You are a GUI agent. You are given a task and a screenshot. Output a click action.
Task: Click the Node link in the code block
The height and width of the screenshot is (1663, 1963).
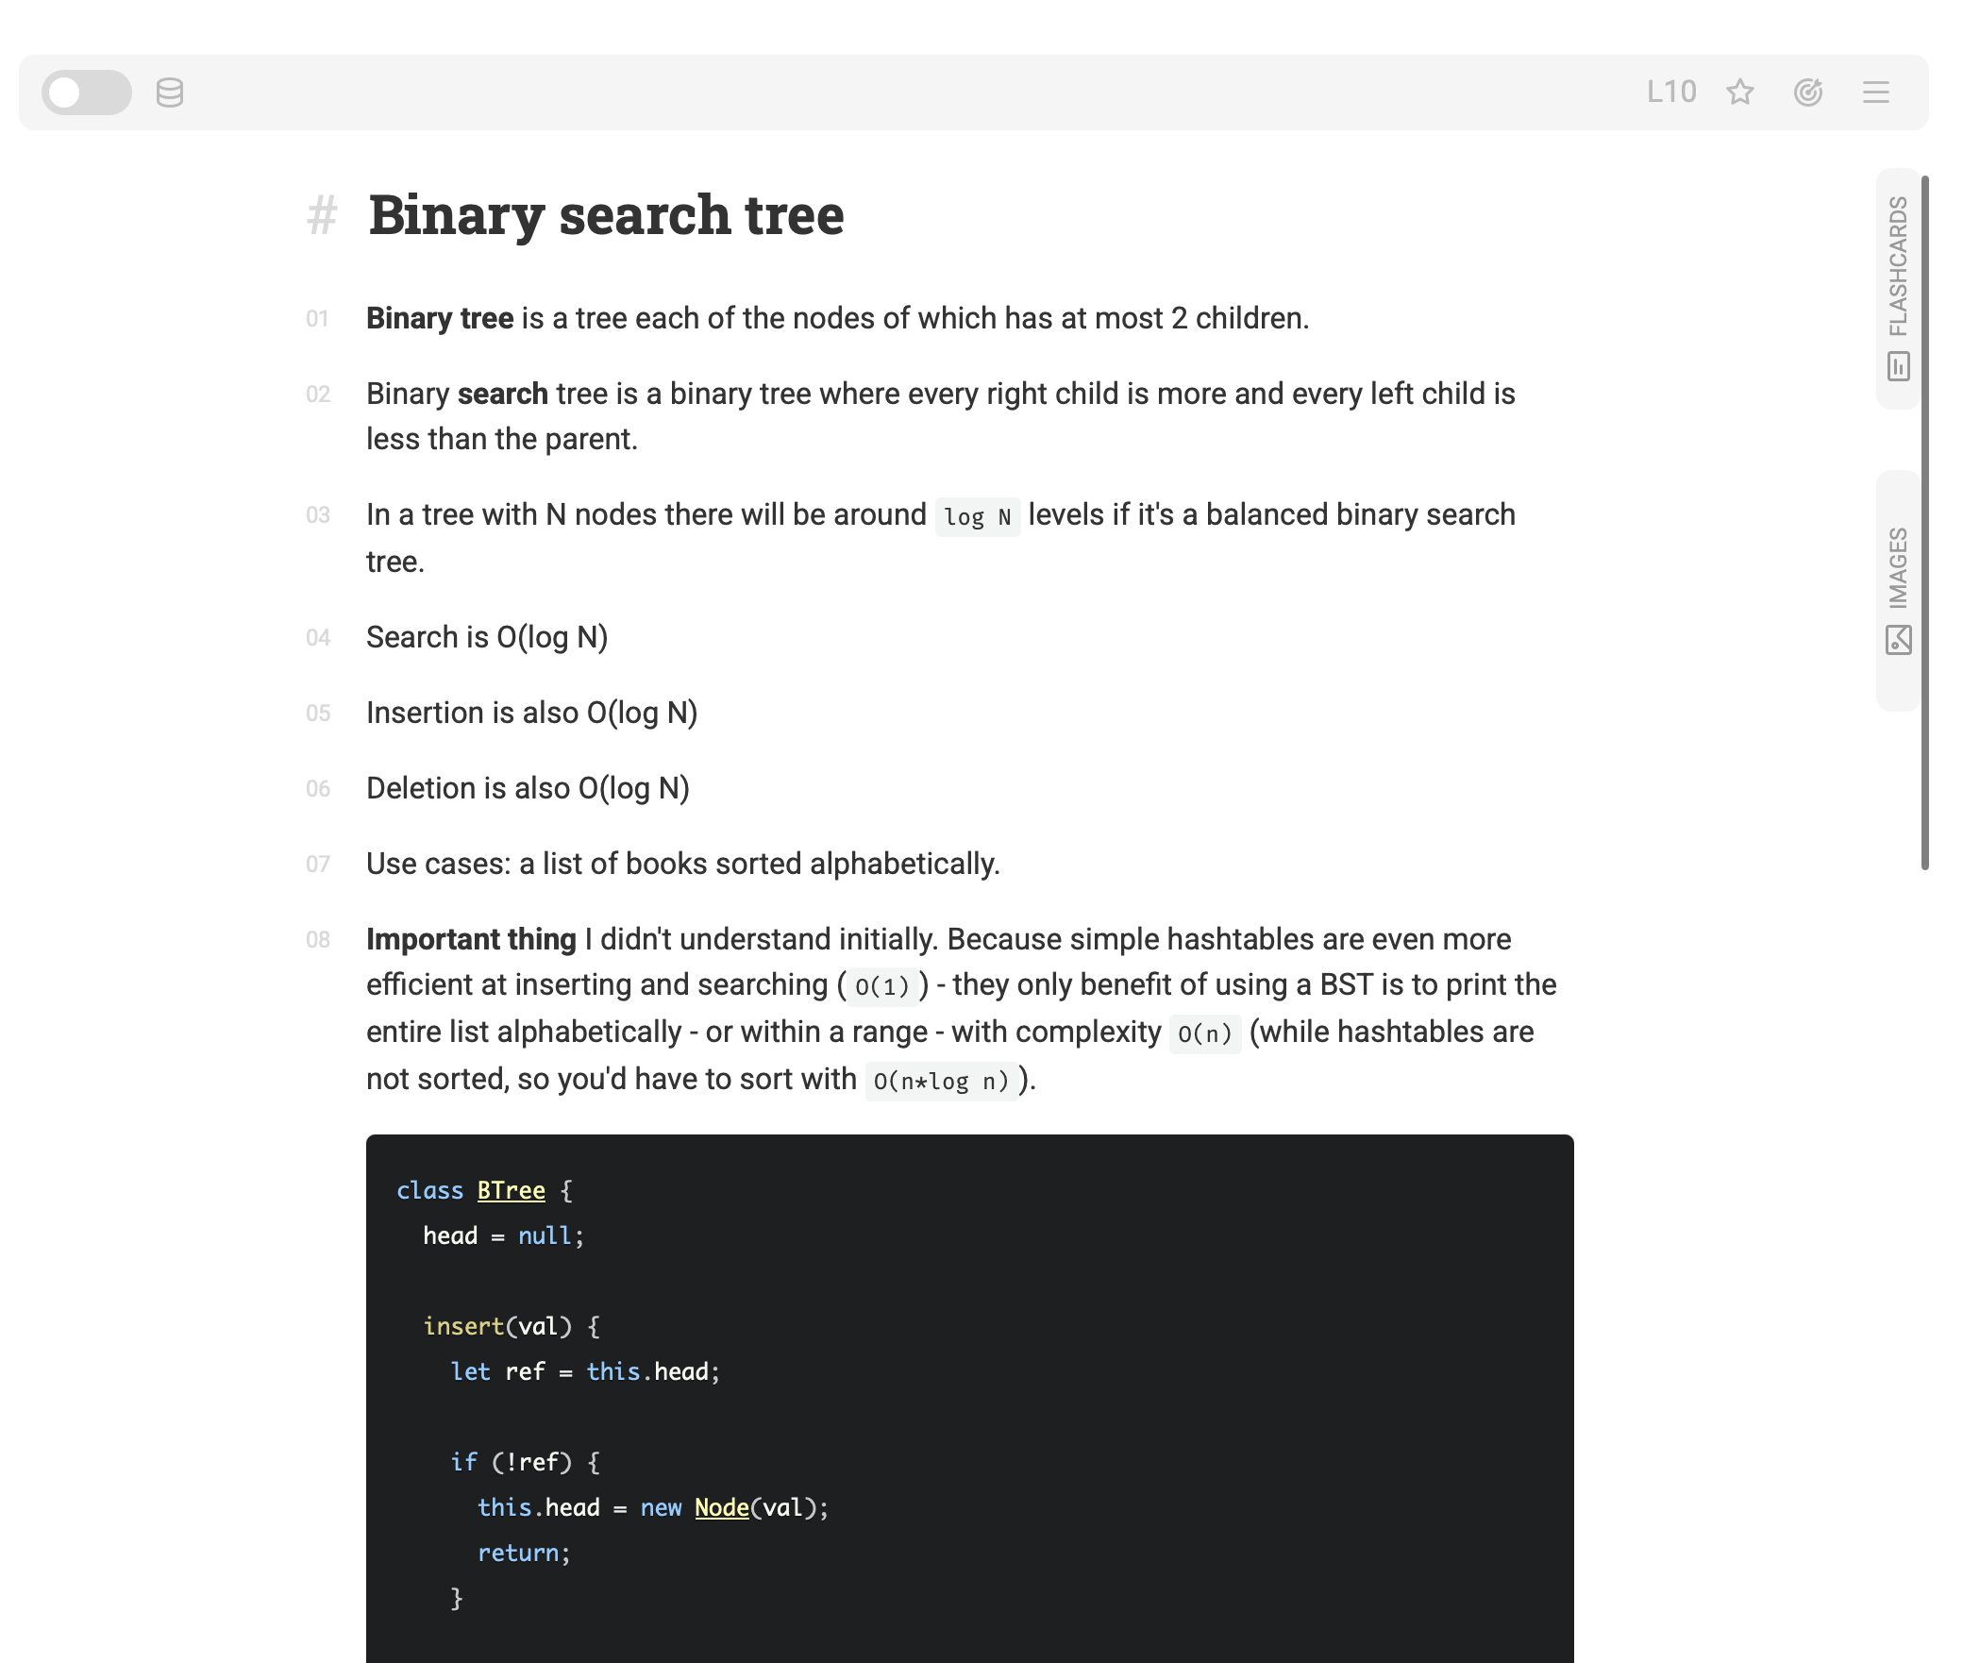tap(722, 1507)
